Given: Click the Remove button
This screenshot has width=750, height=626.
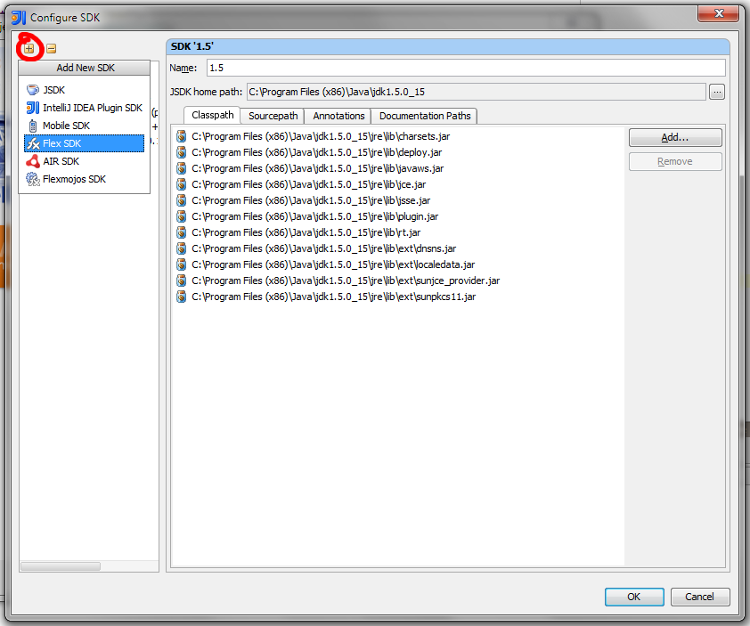Looking at the screenshot, I should tap(675, 162).
